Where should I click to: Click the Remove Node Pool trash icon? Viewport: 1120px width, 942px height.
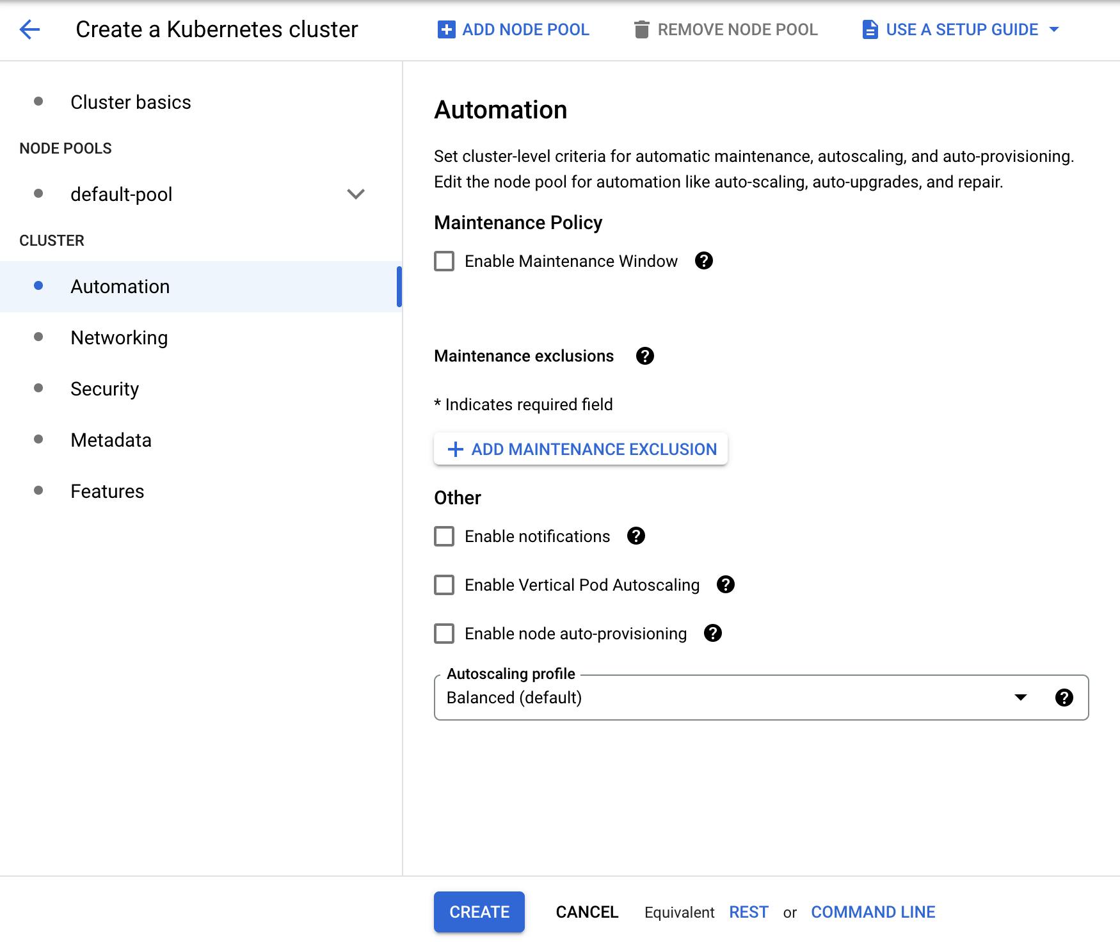coord(642,29)
